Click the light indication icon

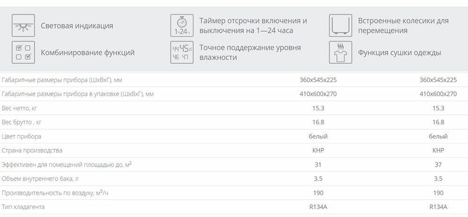[x=23, y=26]
